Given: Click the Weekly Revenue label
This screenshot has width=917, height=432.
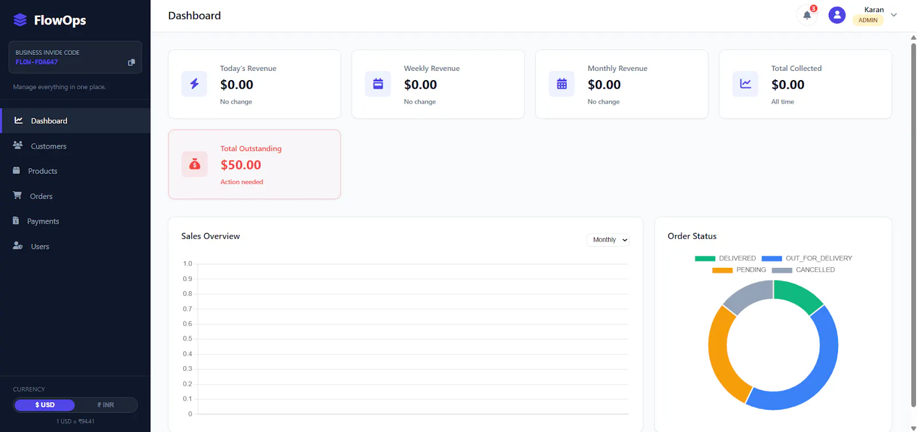Looking at the screenshot, I should [432, 68].
